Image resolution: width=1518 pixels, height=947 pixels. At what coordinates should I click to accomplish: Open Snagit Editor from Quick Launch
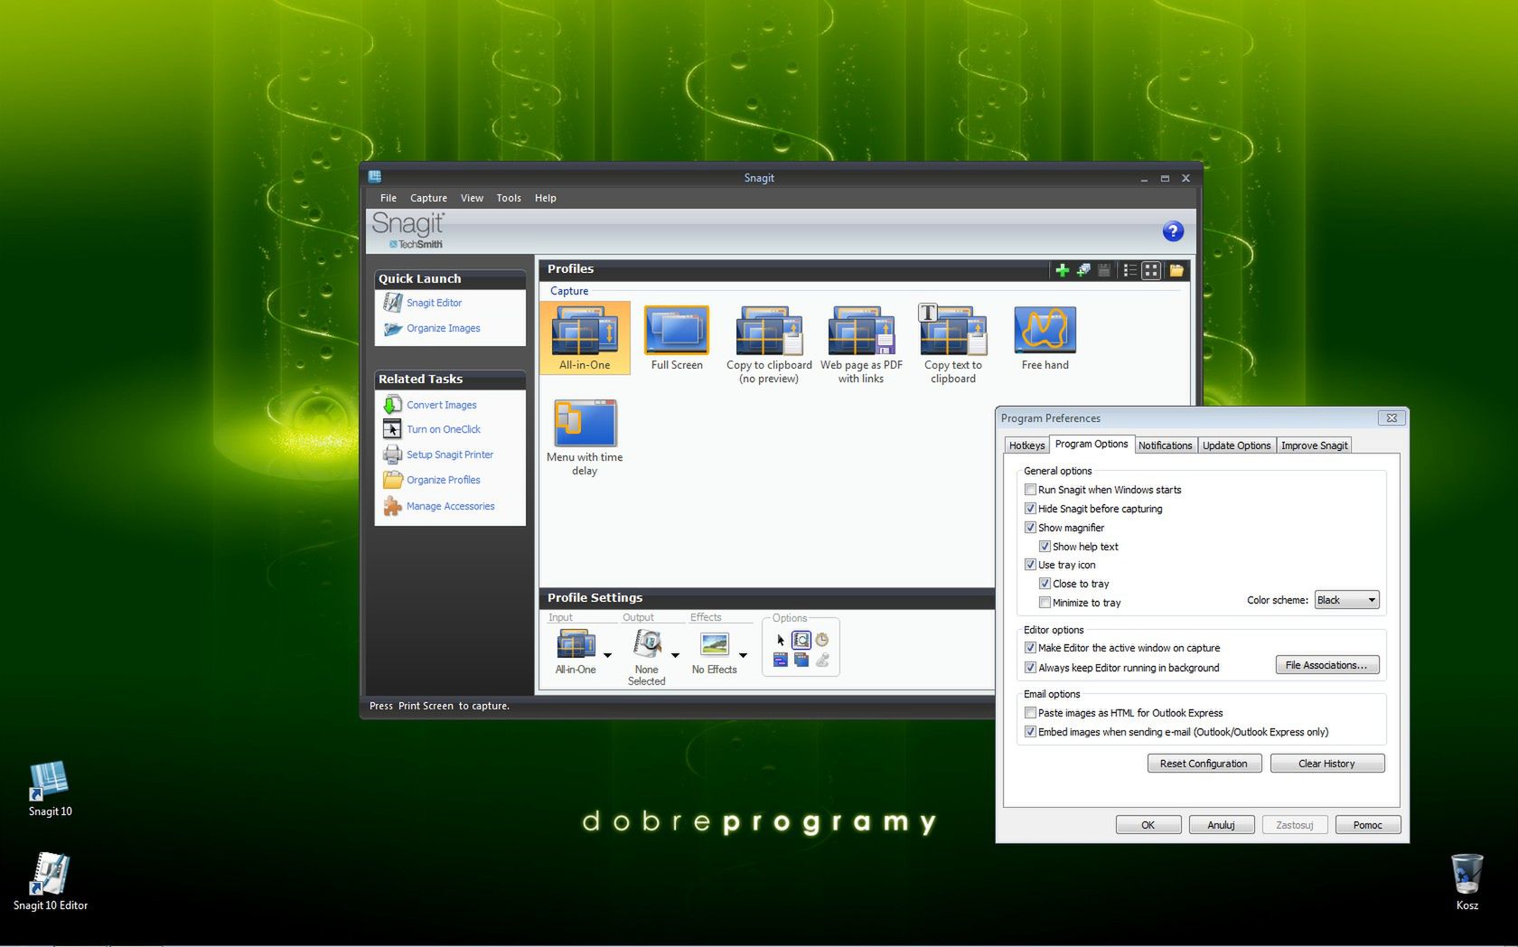click(434, 303)
